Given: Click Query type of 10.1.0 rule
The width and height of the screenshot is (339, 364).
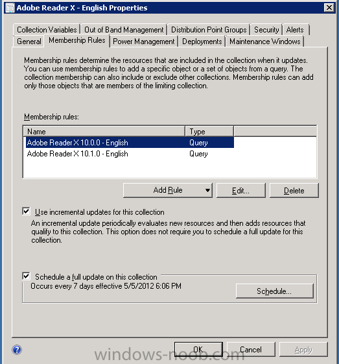Looking at the screenshot, I should (198, 154).
